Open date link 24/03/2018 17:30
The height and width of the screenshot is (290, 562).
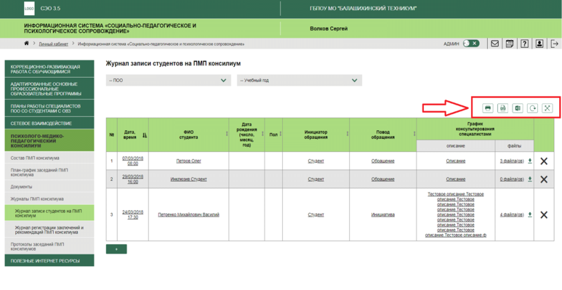(x=132, y=214)
